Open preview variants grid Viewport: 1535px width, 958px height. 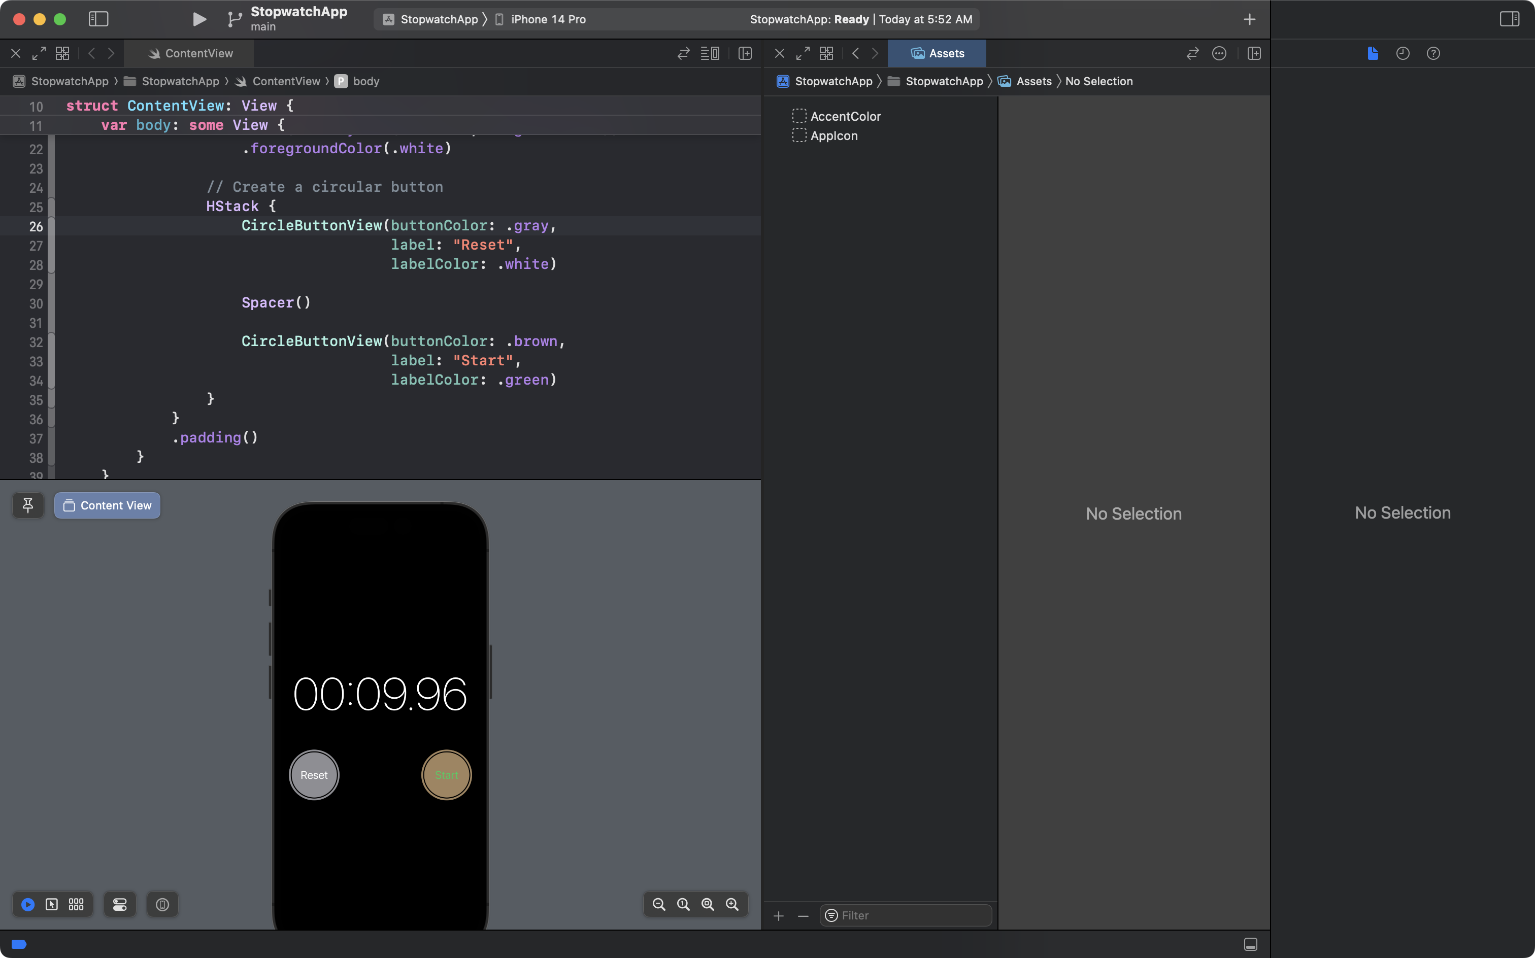coord(76,904)
